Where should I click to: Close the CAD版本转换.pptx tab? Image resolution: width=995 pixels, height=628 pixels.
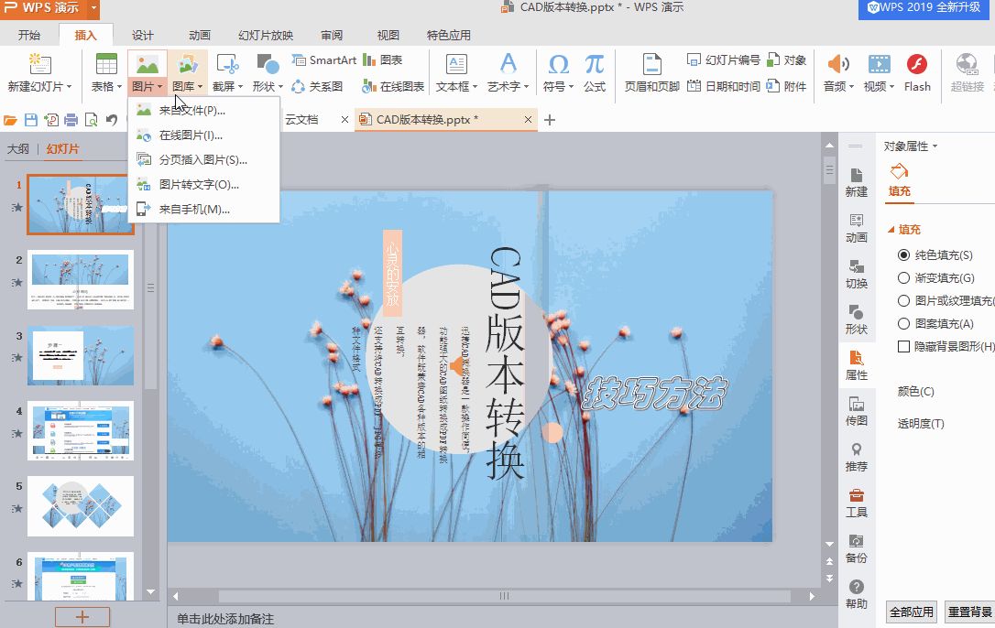tap(528, 119)
